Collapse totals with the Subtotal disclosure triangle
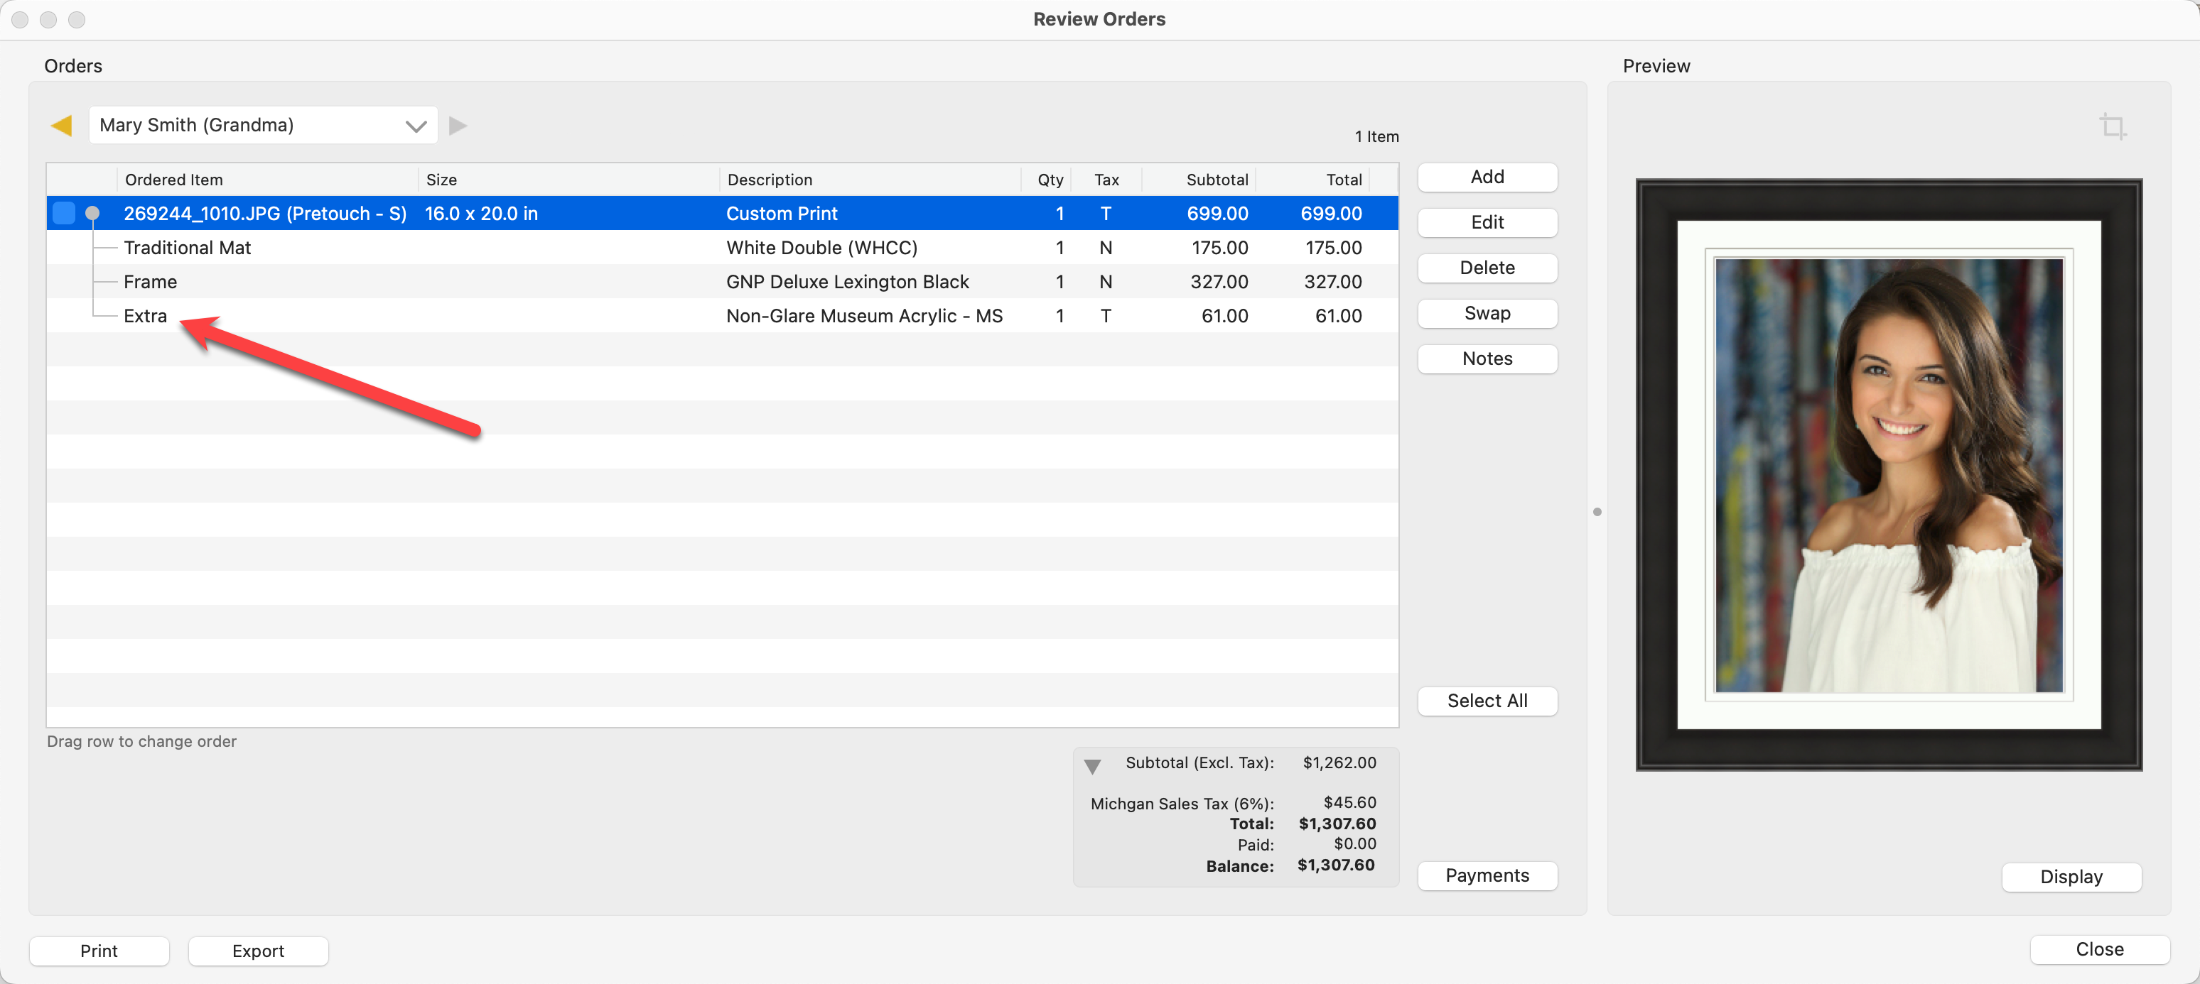Image resolution: width=2200 pixels, height=984 pixels. [x=1091, y=765]
